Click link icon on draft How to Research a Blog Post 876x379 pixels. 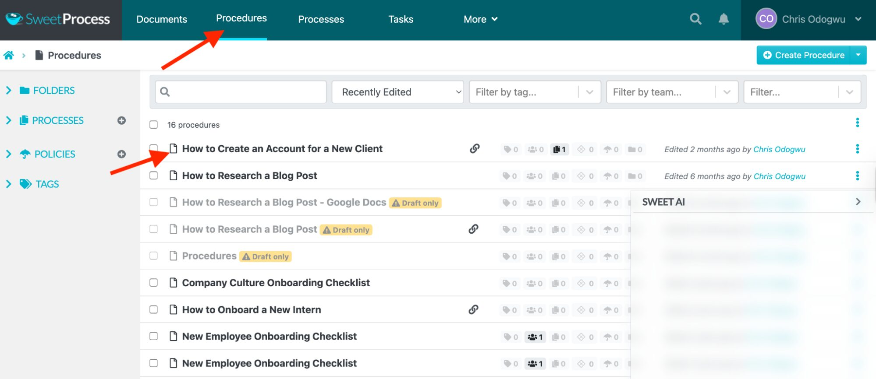point(473,229)
